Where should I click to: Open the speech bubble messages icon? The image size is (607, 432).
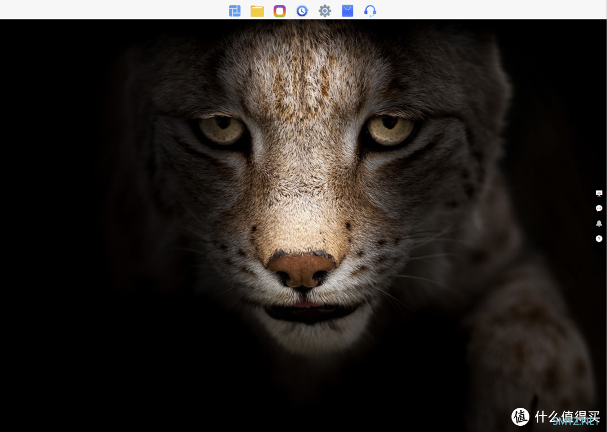[599, 209]
